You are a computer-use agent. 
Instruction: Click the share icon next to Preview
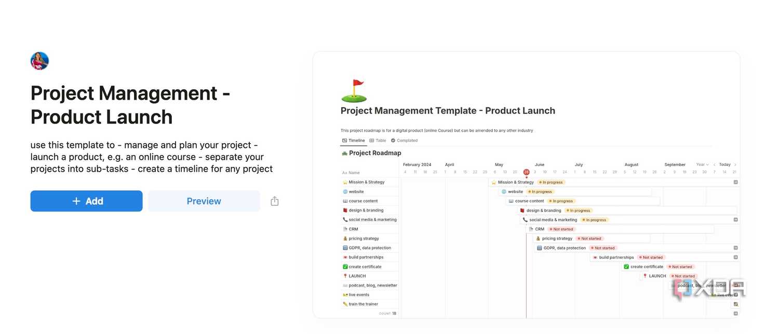275,201
